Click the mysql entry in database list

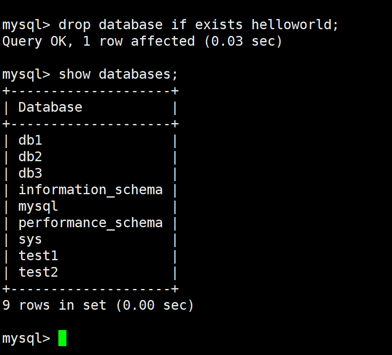click(x=38, y=206)
